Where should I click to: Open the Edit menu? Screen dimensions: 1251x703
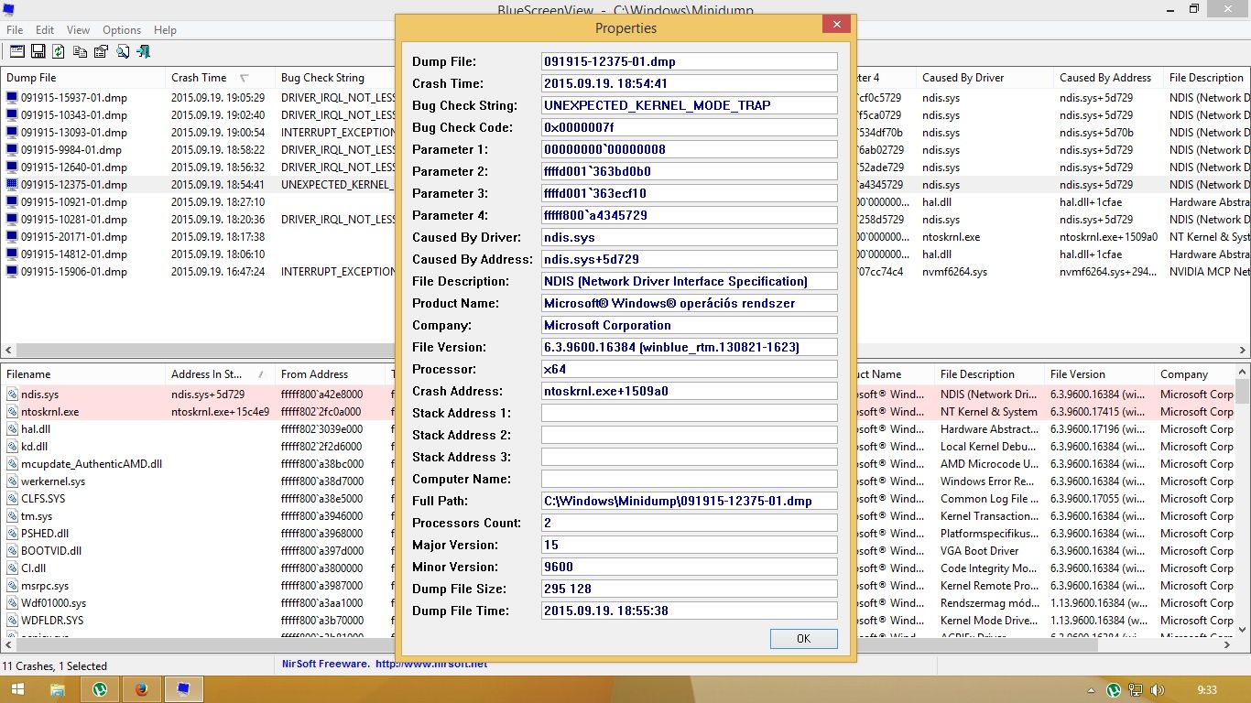[45, 30]
